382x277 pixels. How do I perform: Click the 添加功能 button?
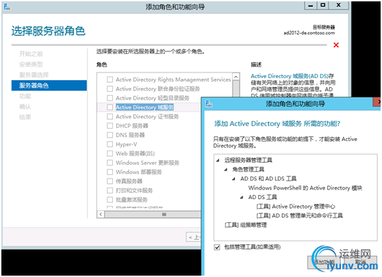point(324,262)
